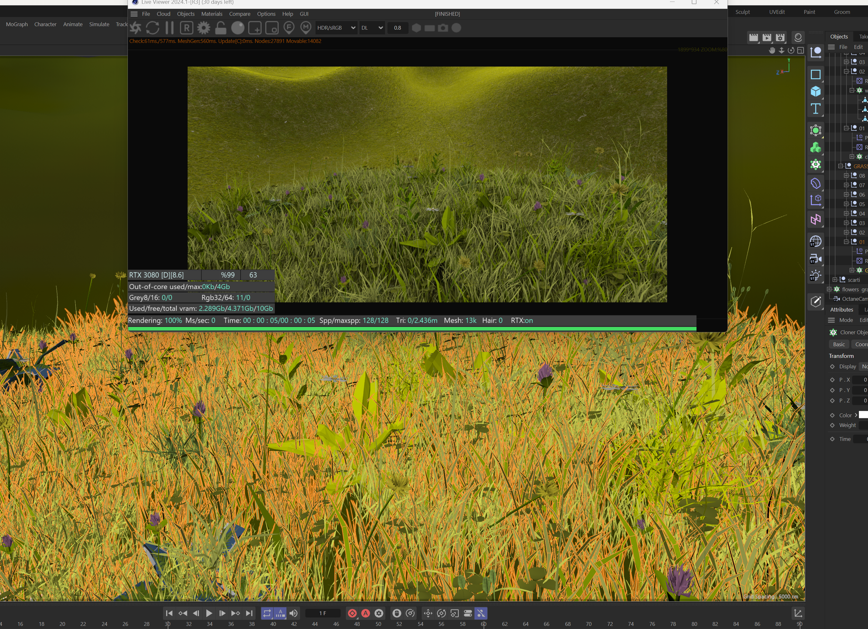Toggle the lock resolution padlock icon
This screenshot has height=629, width=868.
220,28
